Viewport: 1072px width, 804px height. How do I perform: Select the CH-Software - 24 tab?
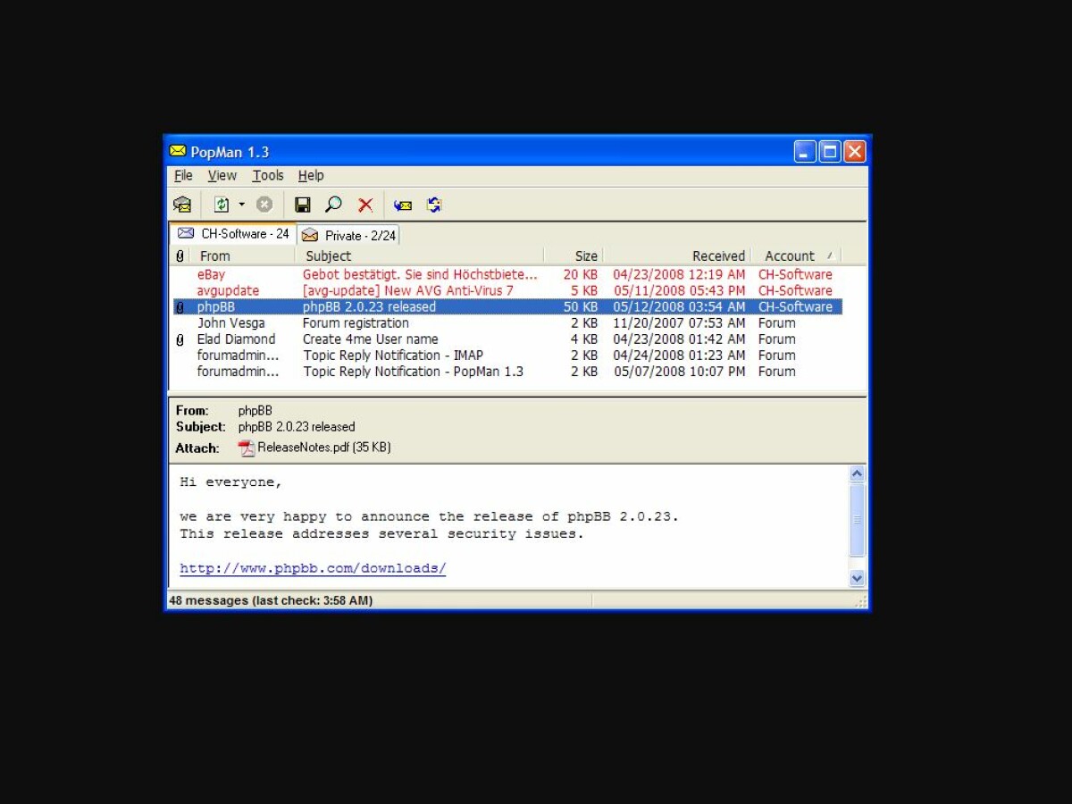pos(234,234)
